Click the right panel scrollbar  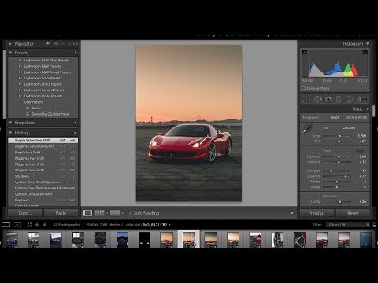click(373, 112)
